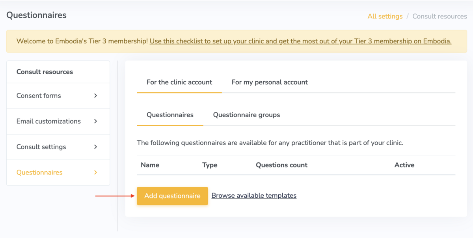
Task: Select 'Questionnaires' in the left sidebar
Action: coord(39,172)
